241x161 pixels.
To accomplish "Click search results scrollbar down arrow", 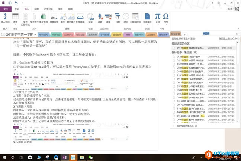I will (x=238, y=121).
